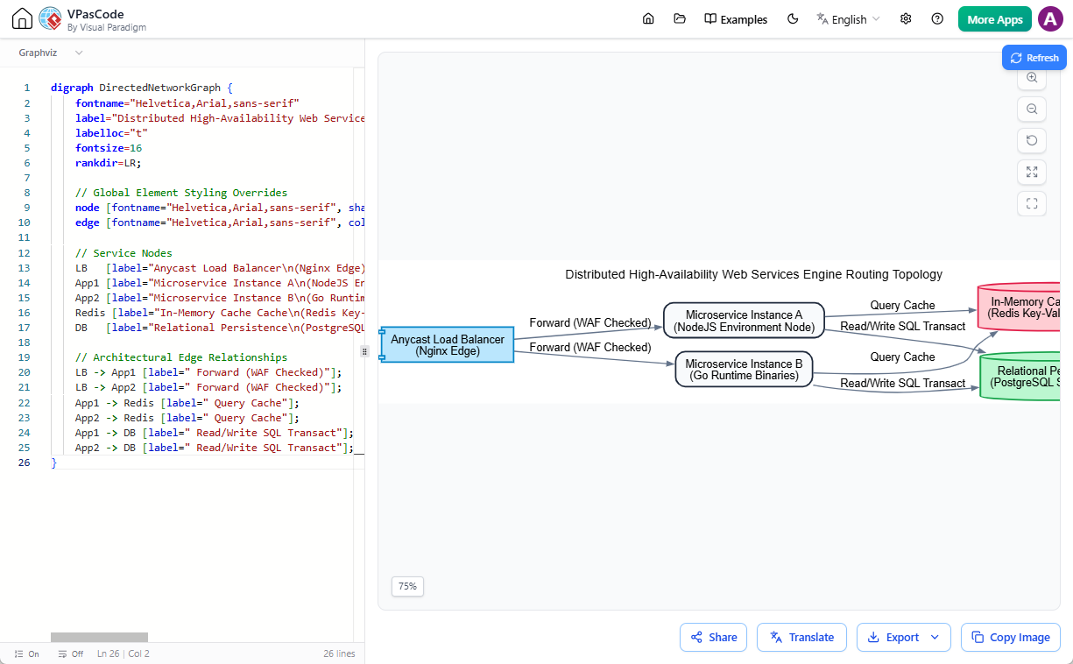Click the More Apps button

995,19
